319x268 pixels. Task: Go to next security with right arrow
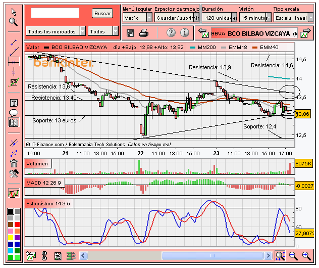[306, 33]
